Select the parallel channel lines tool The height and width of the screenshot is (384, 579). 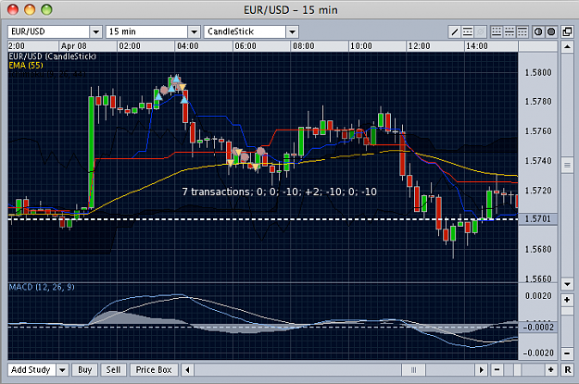click(x=468, y=32)
